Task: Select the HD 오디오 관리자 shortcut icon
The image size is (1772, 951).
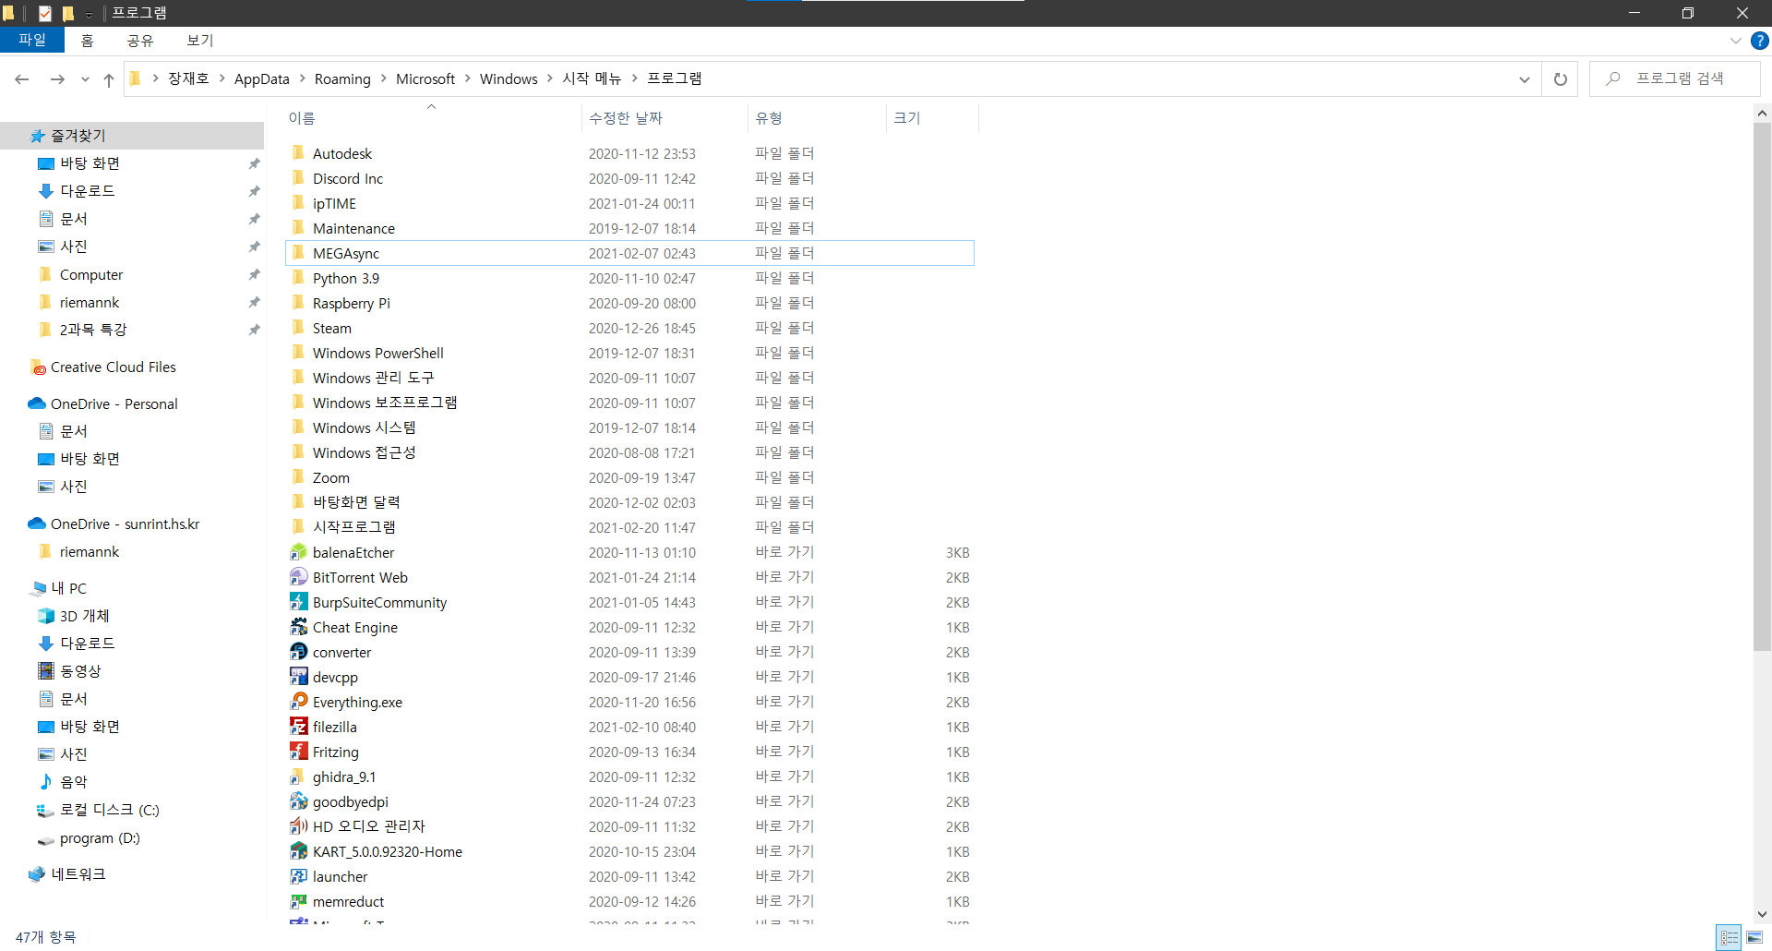Action: tap(298, 826)
